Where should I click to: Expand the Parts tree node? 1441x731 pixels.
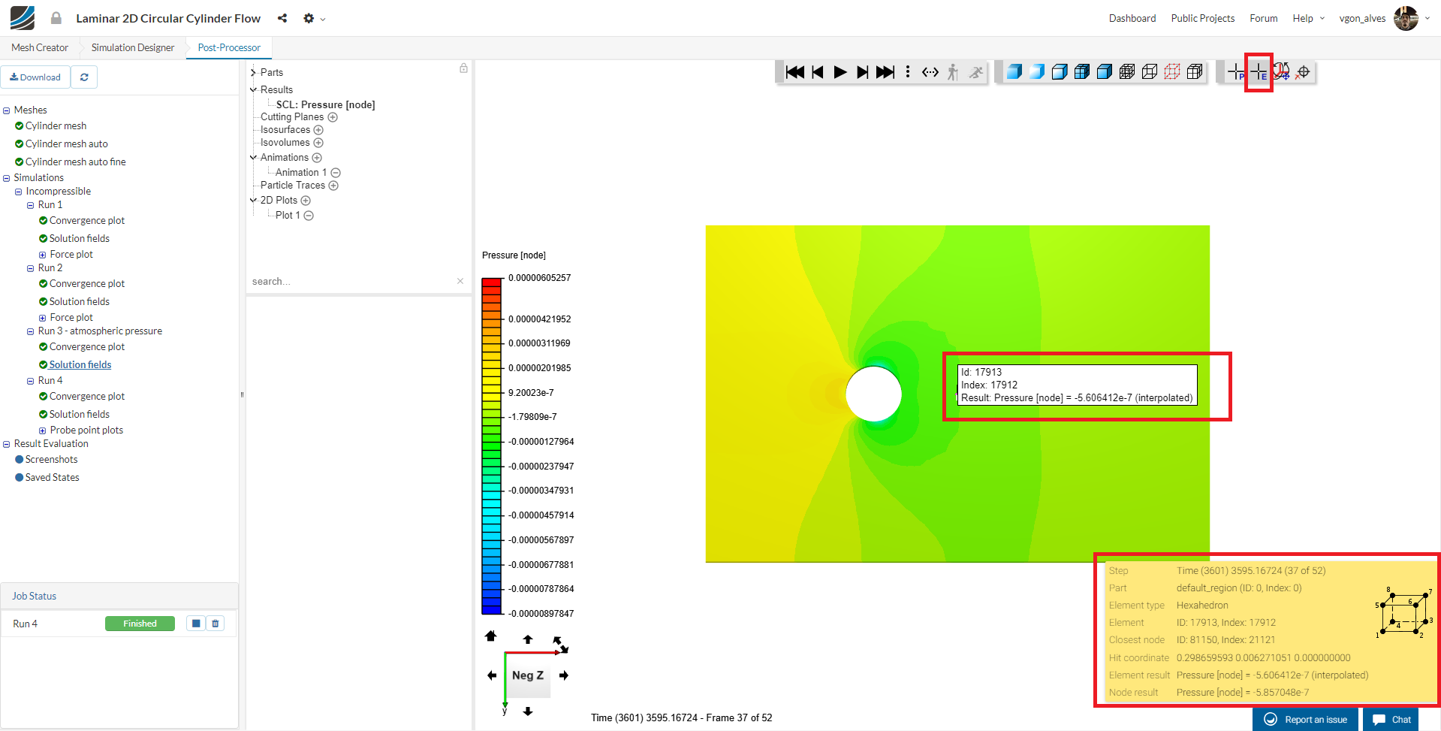pos(253,73)
